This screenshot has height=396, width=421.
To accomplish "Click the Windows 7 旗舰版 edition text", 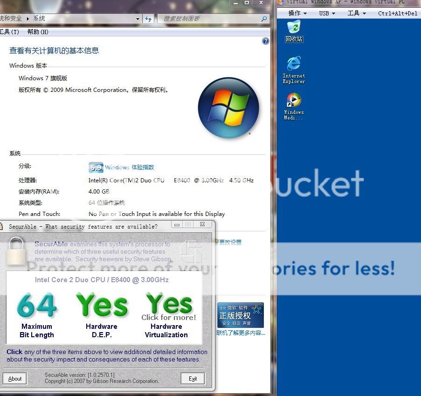I will tap(43, 78).
